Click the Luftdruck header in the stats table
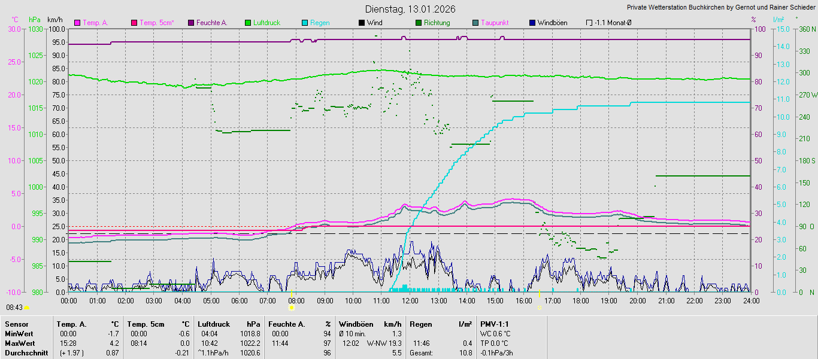Viewport: 818px width, 359px height. (214, 324)
